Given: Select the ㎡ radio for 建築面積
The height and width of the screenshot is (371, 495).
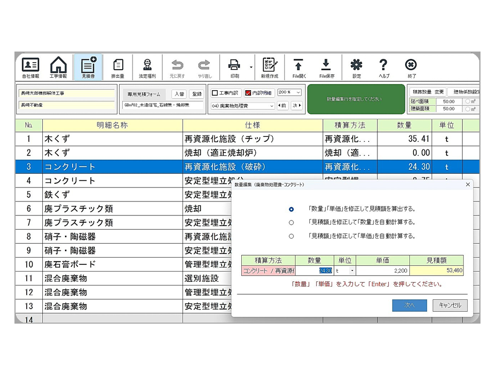Looking at the screenshot, I should coord(468,109).
